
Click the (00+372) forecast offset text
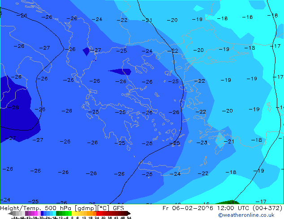click(x=267, y=208)
